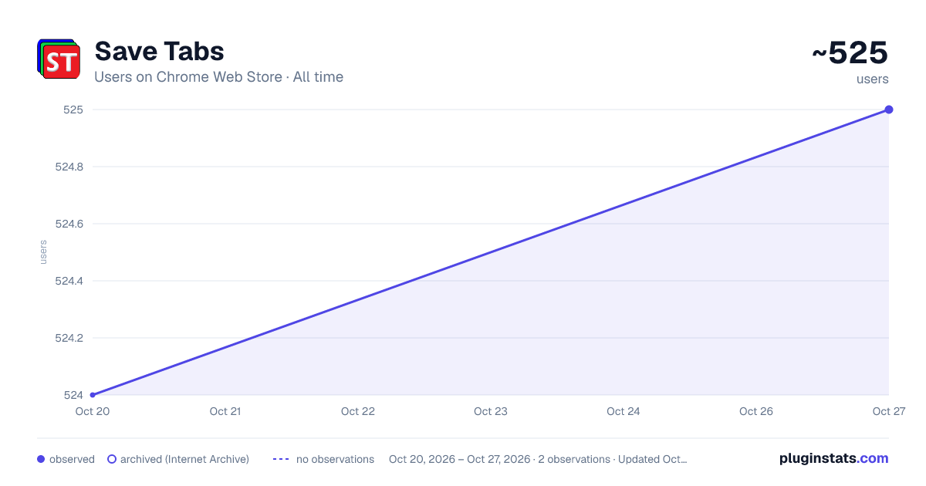Click the 524.8 y-axis value
The image size is (926, 486).
coord(69,167)
